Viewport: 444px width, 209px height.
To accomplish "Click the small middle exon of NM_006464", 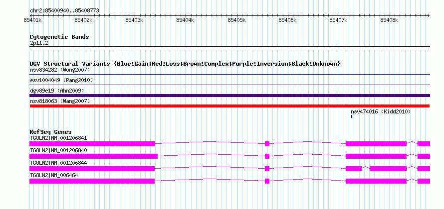I will tap(267, 181).
